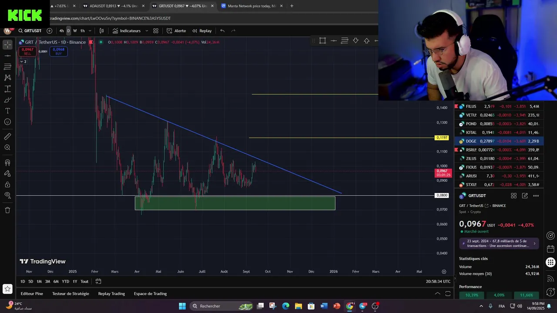Open the GRTUSDT symbol search
Viewport: 557px width, 313px height.
[30, 31]
